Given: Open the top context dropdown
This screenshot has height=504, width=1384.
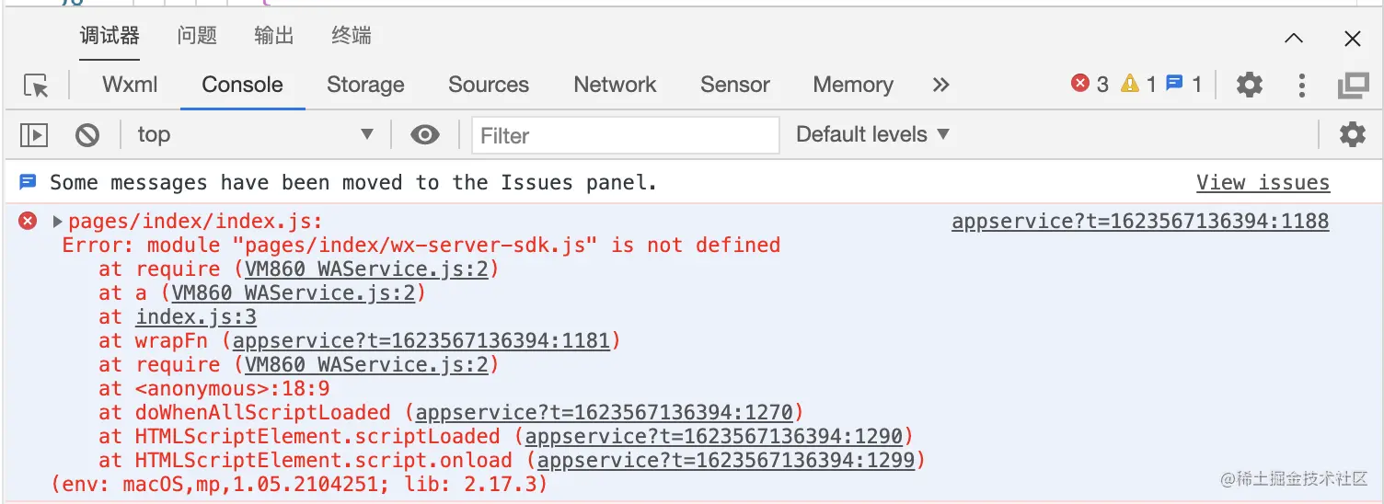Looking at the screenshot, I should (x=255, y=135).
